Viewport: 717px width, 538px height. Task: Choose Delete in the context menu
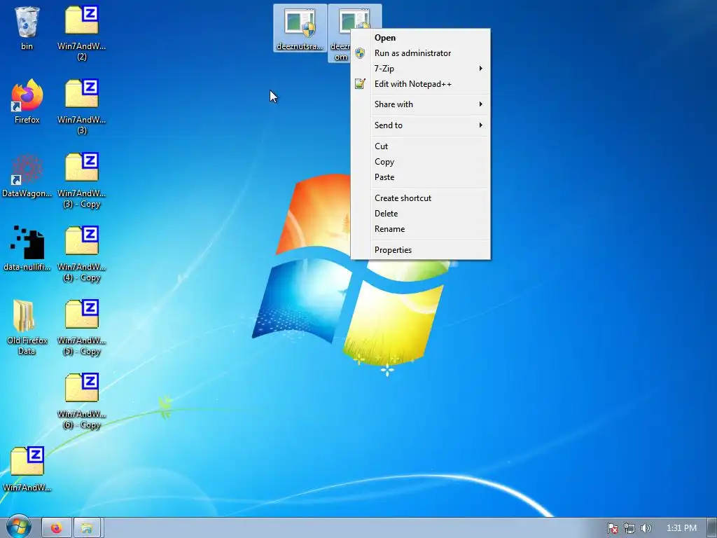coord(421,214)
